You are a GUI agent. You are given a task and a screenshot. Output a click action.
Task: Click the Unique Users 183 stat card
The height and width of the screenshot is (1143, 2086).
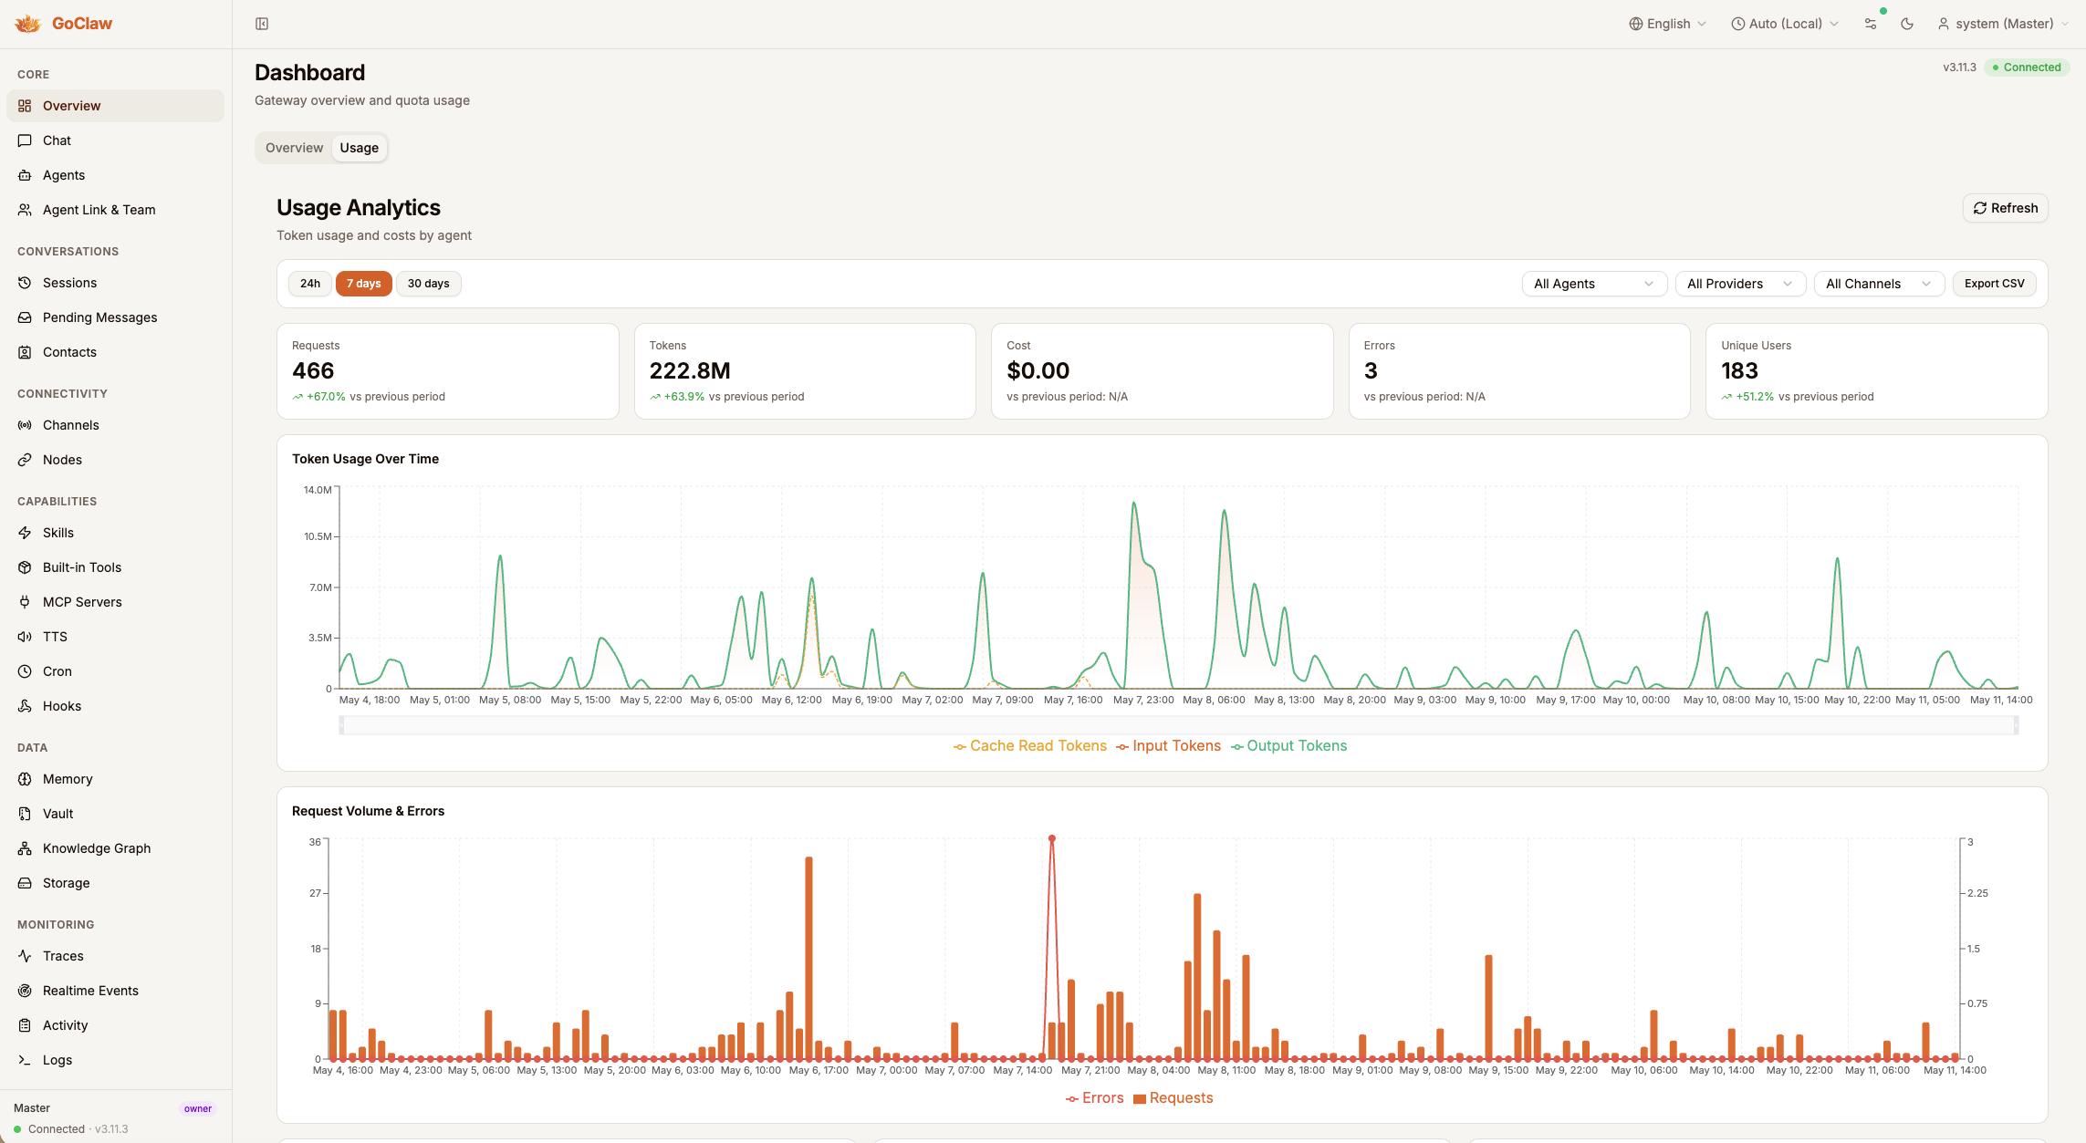pos(1877,371)
